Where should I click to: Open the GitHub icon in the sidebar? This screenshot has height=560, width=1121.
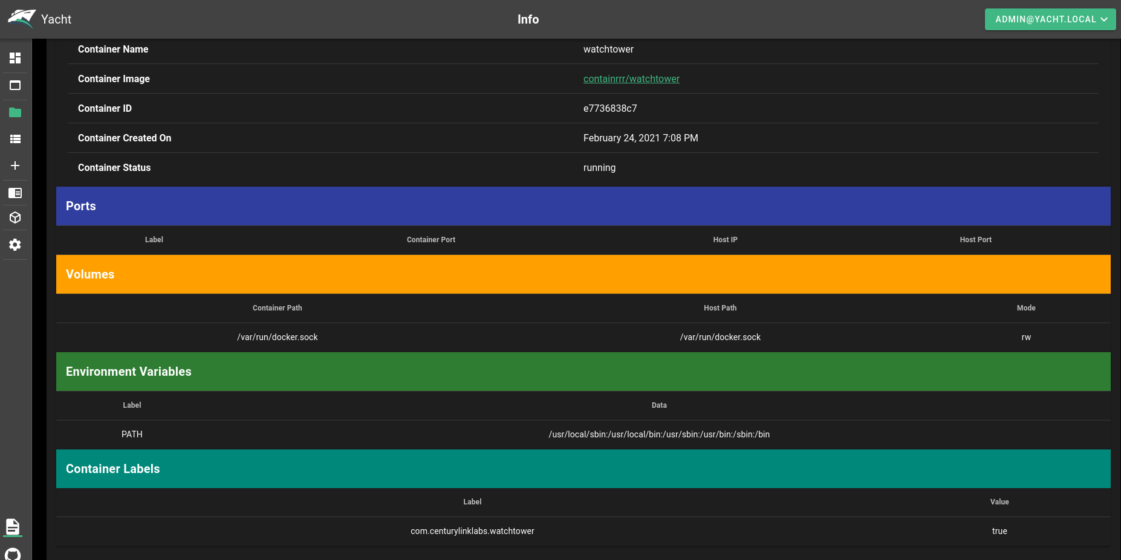coord(13,554)
